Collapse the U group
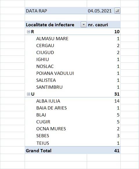Image resolution: width=139 pixels, height=169 pixels. pos(28,94)
